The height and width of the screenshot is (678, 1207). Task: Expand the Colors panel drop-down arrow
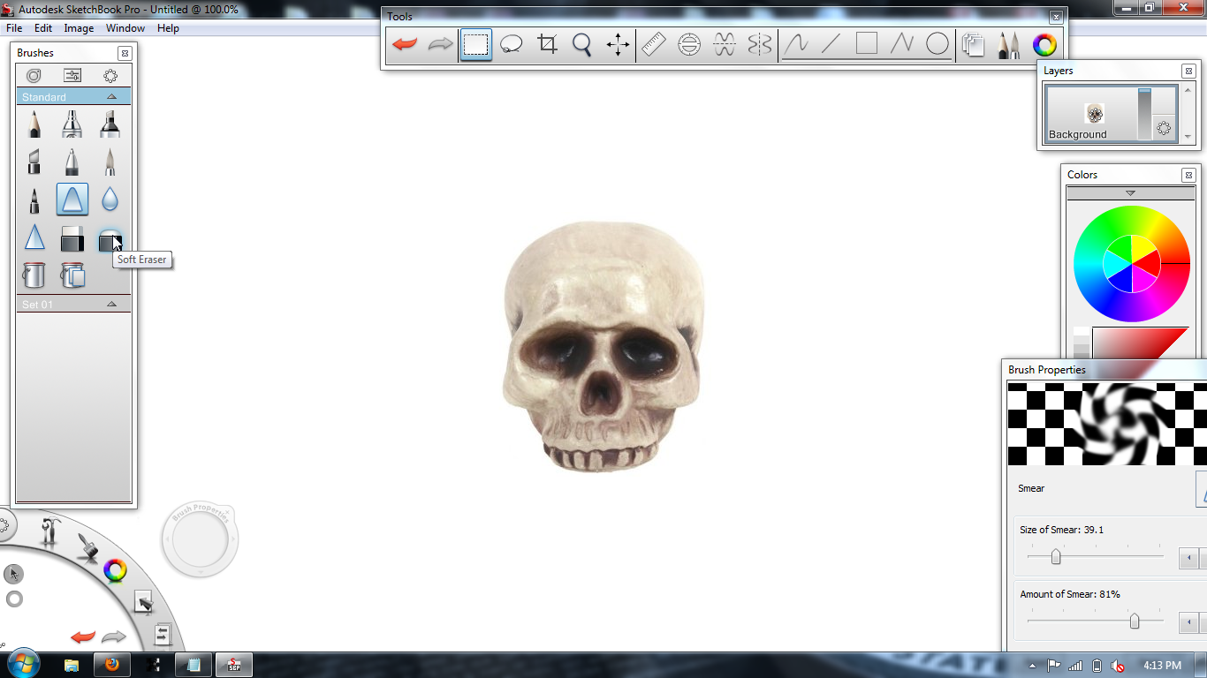coord(1130,193)
